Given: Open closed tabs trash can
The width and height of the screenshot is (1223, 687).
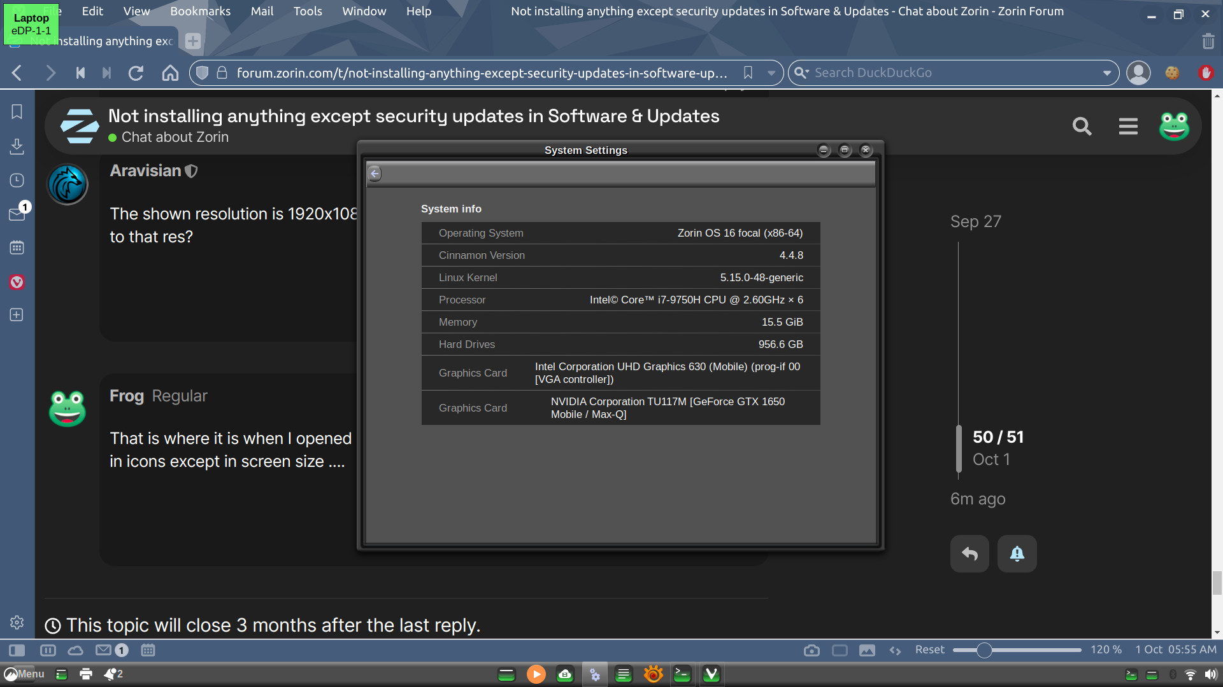Looking at the screenshot, I should [1208, 41].
